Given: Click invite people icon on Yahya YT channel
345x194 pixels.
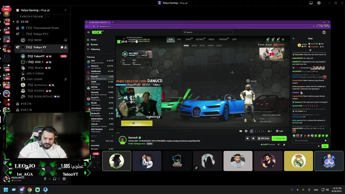Looking at the screenshot, I should (65, 47).
